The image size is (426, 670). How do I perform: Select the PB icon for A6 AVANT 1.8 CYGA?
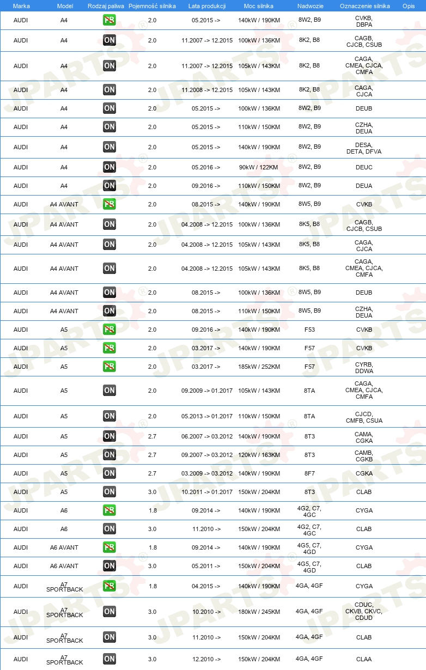(x=109, y=547)
